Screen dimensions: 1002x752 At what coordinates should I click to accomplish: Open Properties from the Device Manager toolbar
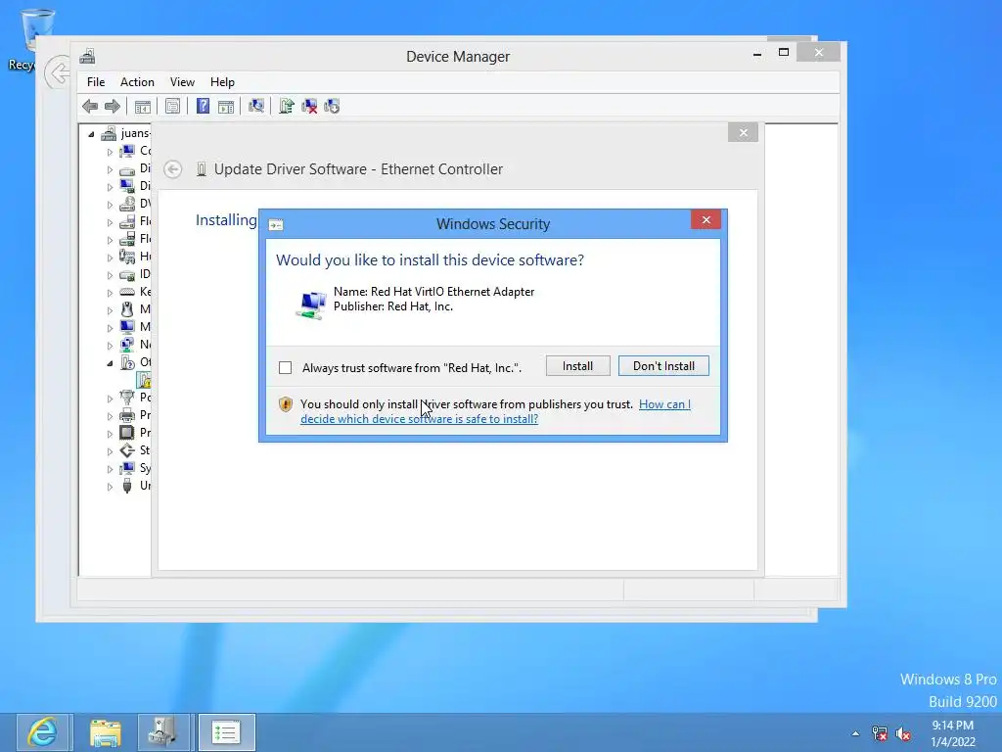coord(172,106)
